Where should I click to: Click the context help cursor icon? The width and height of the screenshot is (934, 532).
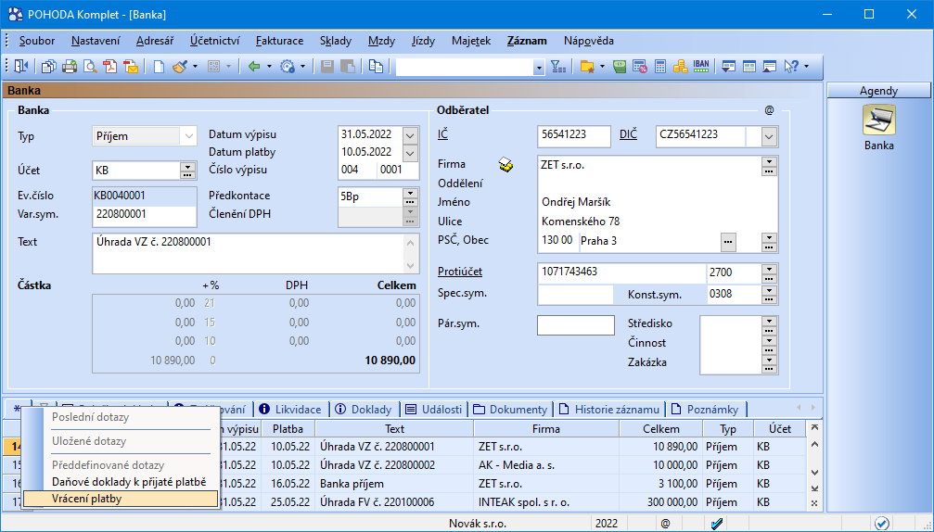[x=792, y=67]
